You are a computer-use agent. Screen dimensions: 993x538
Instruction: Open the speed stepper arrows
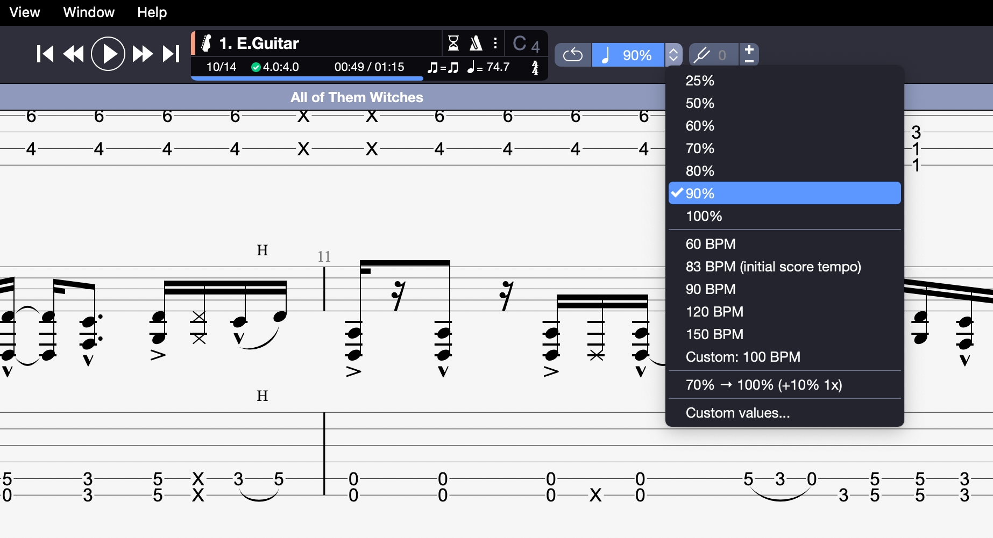tap(673, 54)
